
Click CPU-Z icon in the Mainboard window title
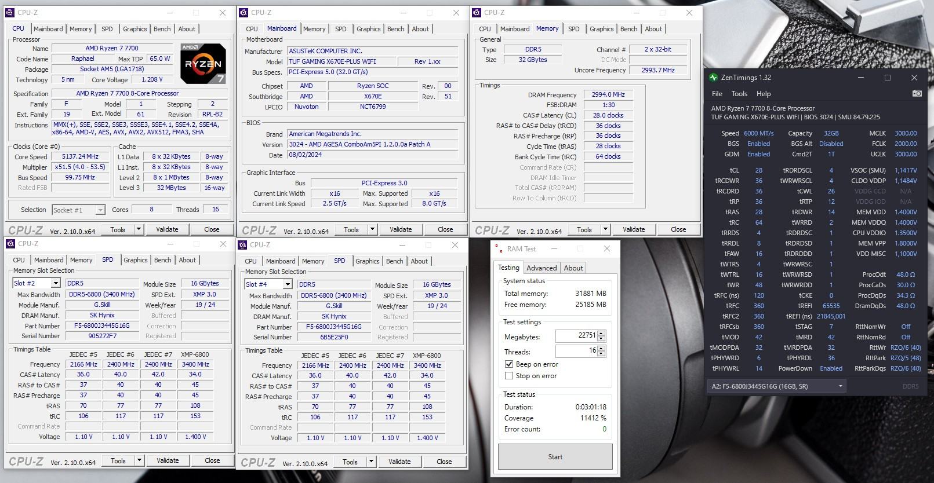[244, 12]
